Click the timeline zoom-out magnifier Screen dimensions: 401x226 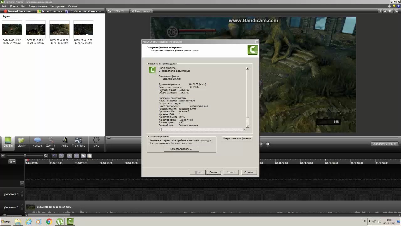tap(3, 156)
